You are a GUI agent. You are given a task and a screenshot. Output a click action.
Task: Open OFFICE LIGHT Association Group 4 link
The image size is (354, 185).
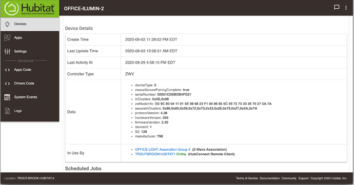163,149
